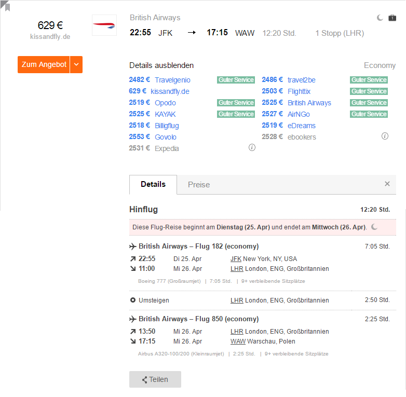Click the Airbus A320-100/200 (Kleinraumjet) text
Screen dimensions: 406x397
click(181, 354)
